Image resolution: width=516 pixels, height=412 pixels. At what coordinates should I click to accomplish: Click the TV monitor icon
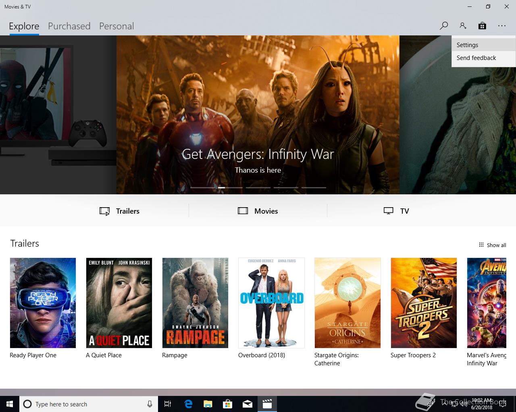tap(389, 211)
